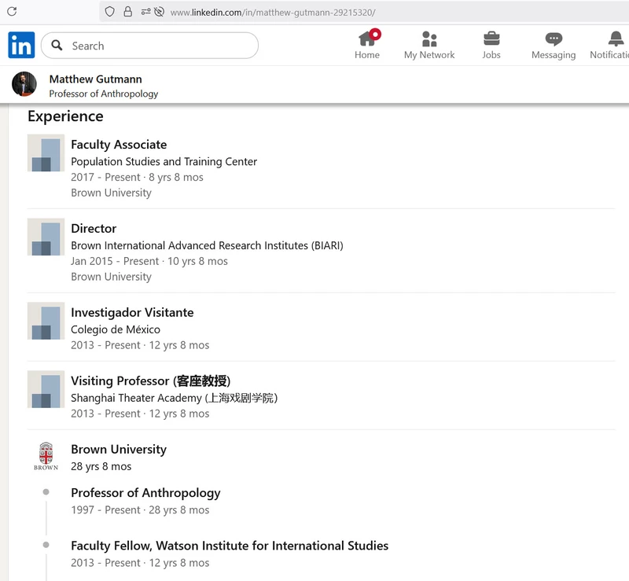
Task: Click 'Faculty Fellow, Watson Institute for International Studies'
Action: click(x=230, y=546)
